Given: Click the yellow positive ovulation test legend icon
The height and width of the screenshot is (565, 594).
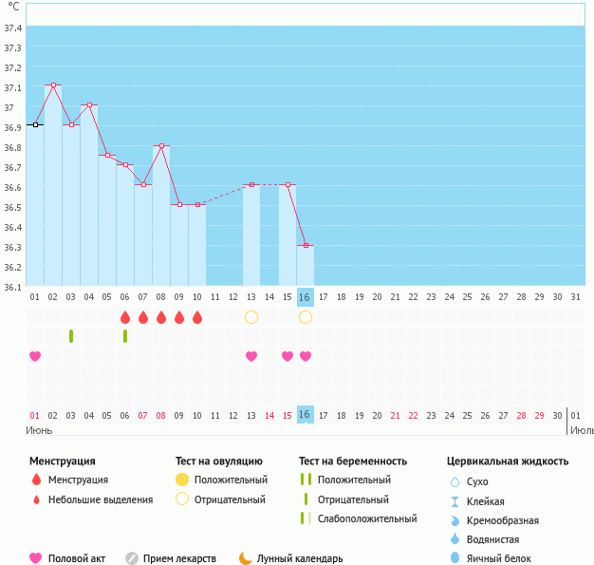Looking at the screenshot, I should tap(182, 480).
